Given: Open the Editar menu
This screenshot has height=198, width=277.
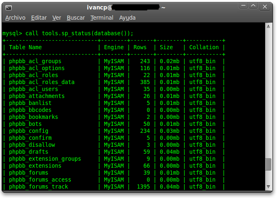Looking at the screenshot, I should point(39,18).
